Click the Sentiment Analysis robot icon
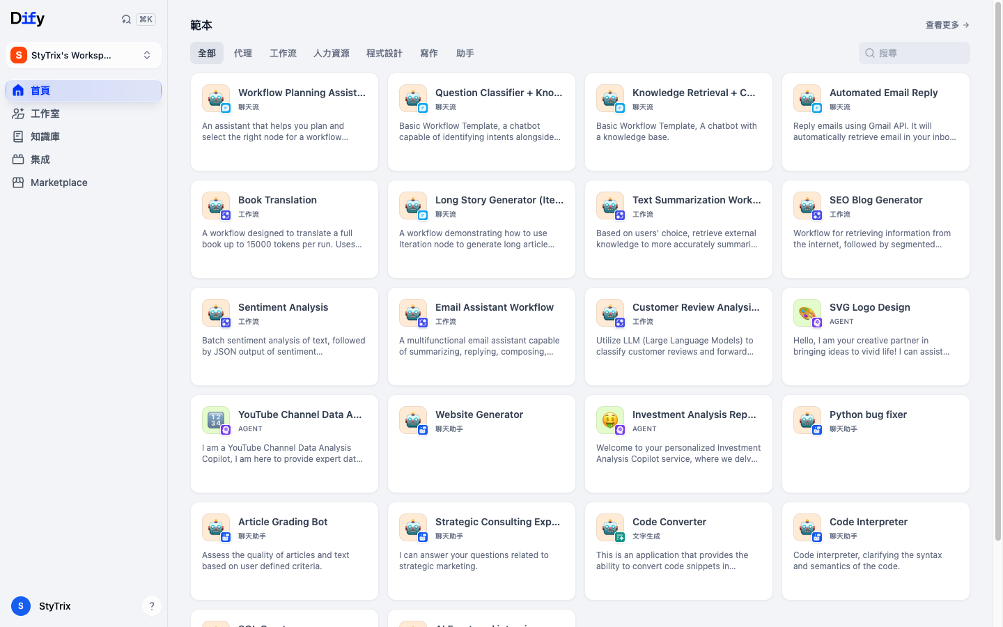 216,313
